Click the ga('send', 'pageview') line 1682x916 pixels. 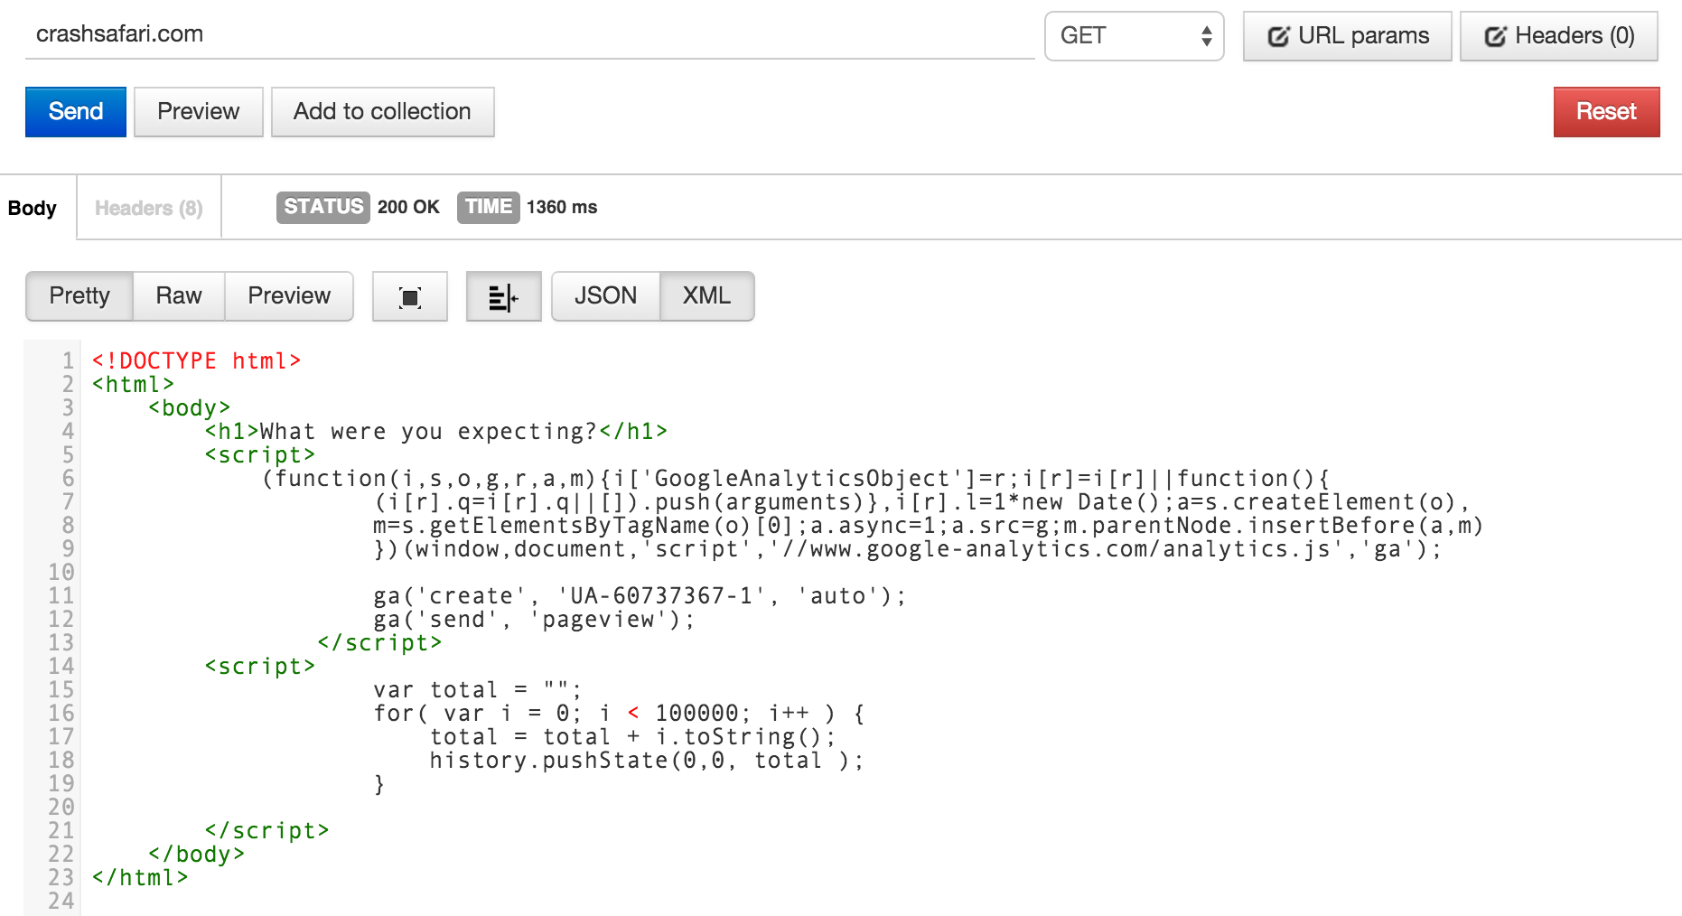coord(534,619)
